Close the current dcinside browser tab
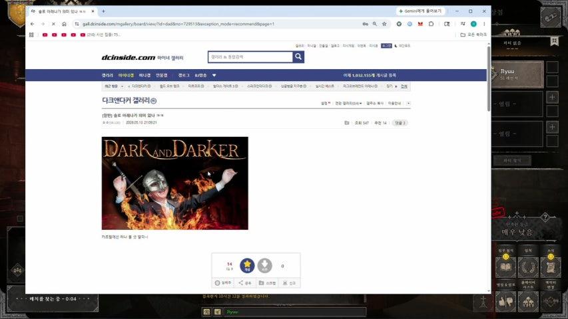The width and height of the screenshot is (568, 319). (x=93, y=11)
